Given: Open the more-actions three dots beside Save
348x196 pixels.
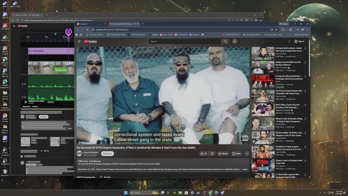Looking at the screenshot, I should [x=247, y=154].
